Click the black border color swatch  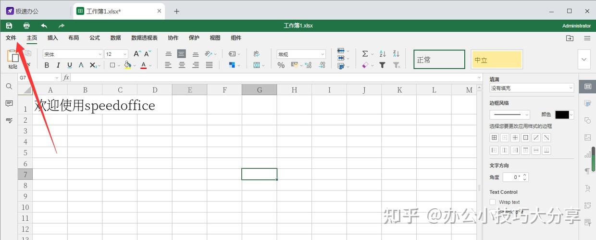point(562,114)
